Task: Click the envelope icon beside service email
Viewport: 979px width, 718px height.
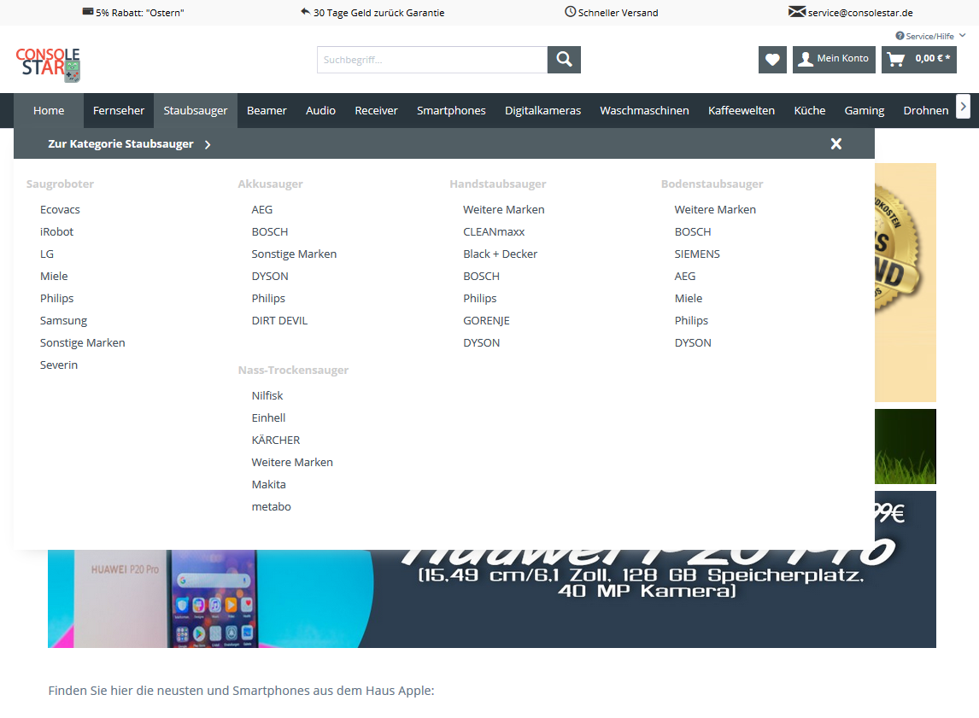Action: click(x=797, y=12)
